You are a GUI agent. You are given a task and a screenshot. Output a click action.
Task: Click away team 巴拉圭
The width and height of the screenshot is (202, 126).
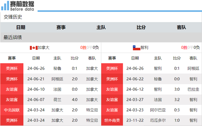point(193,89)
